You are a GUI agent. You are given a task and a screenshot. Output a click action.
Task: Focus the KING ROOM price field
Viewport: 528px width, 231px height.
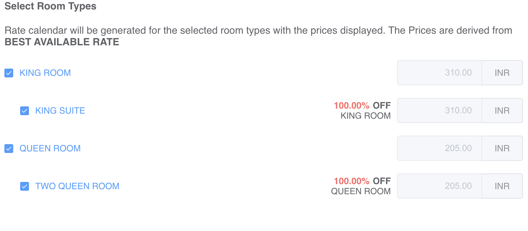point(440,73)
